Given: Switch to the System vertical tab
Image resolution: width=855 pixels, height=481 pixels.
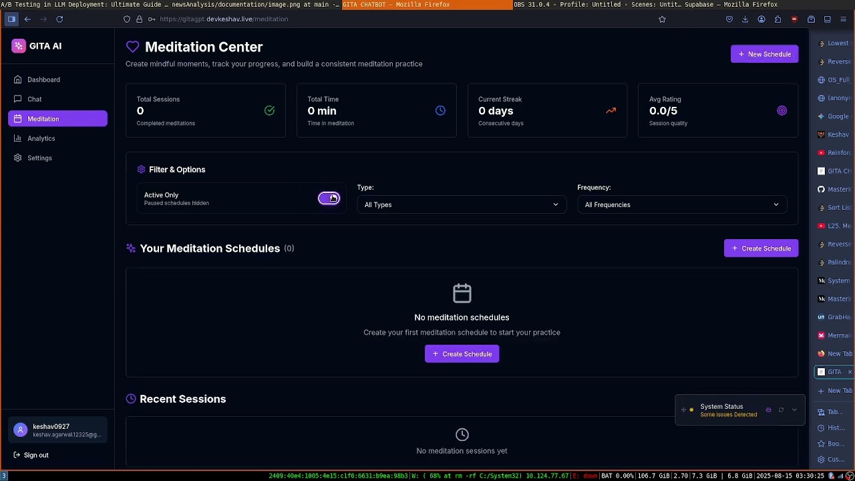Looking at the screenshot, I should (x=834, y=281).
